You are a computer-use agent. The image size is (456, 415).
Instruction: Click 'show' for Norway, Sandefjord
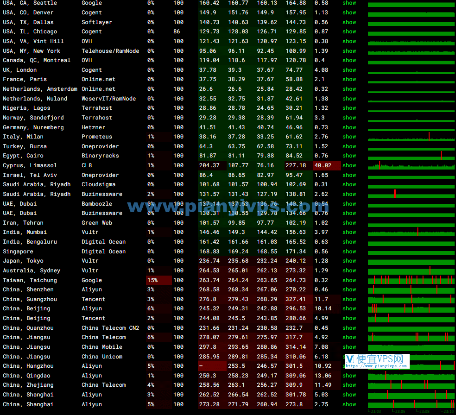pos(349,118)
